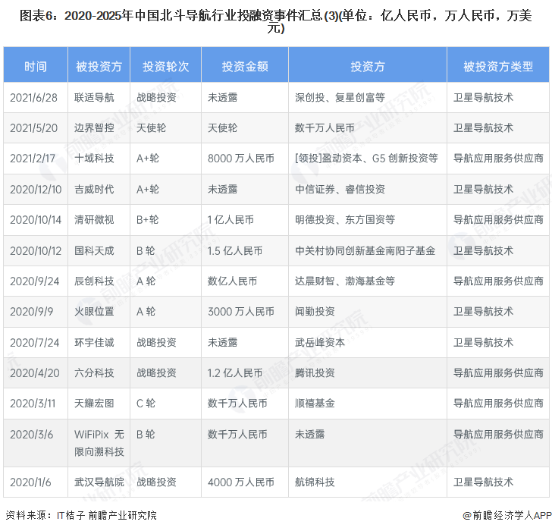Select the 投资轮次 column header

(165, 67)
